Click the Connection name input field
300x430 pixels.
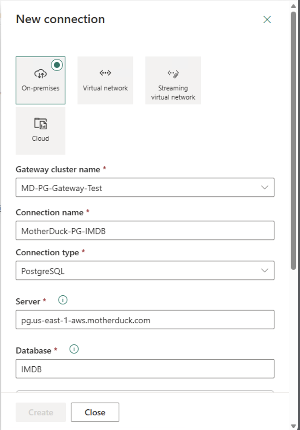tap(145, 230)
